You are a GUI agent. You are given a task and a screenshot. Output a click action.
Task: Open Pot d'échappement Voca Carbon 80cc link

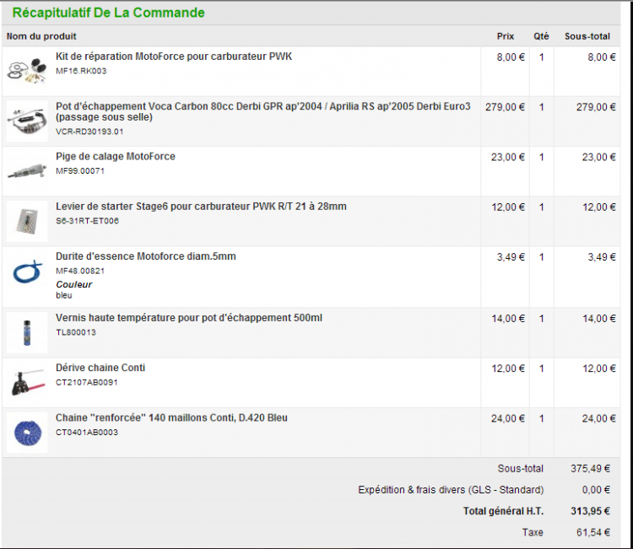(x=262, y=111)
